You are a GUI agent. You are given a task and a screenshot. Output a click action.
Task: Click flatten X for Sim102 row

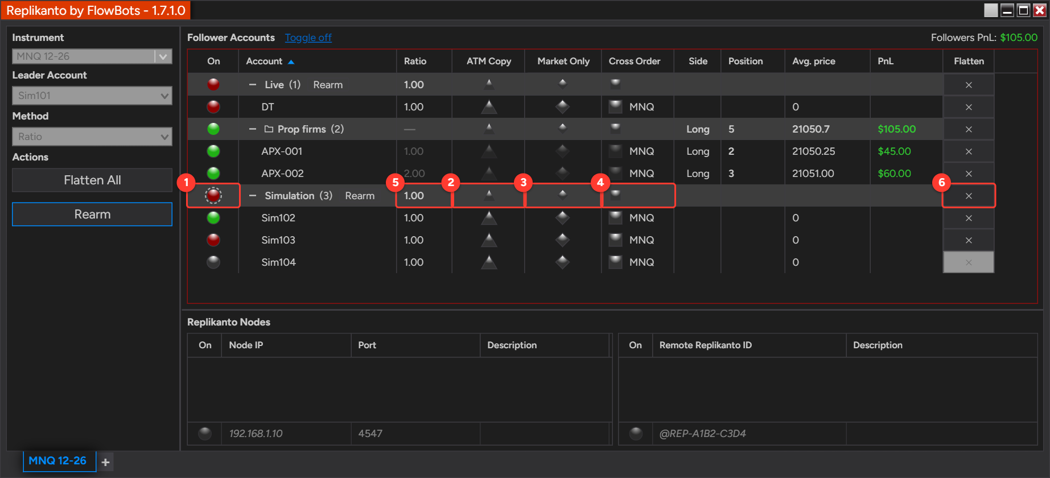click(969, 218)
